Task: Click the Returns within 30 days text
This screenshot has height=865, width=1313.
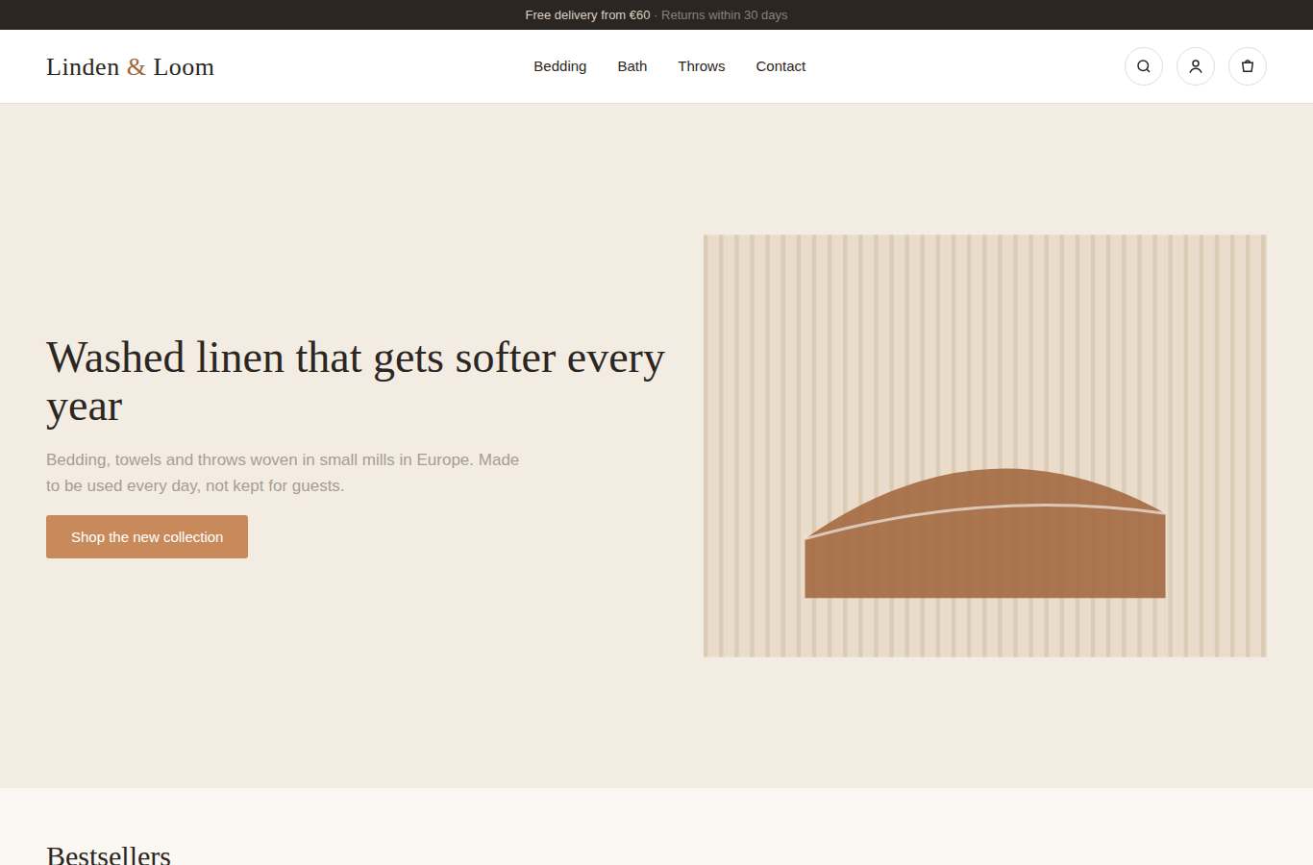Action: coord(725,15)
